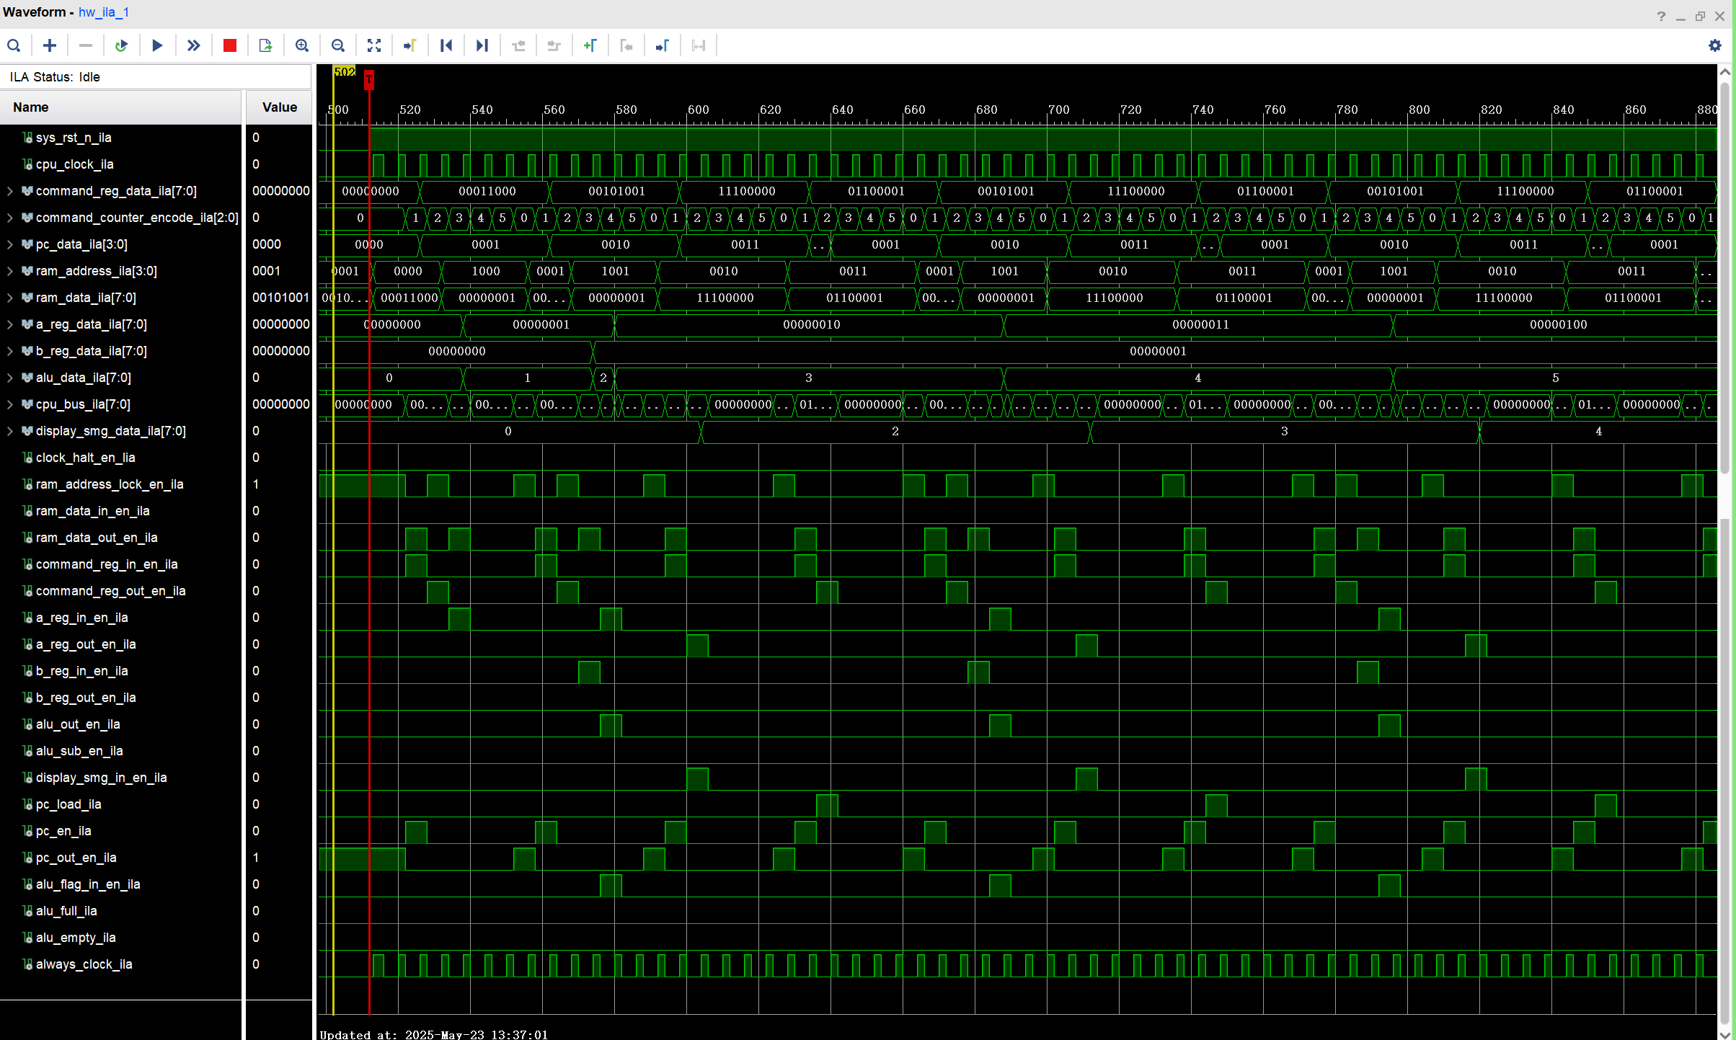1736x1040 pixels.
Task: Click the Zoom In magnifier icon
Action: pyautogui.click(x=302, y=45)
